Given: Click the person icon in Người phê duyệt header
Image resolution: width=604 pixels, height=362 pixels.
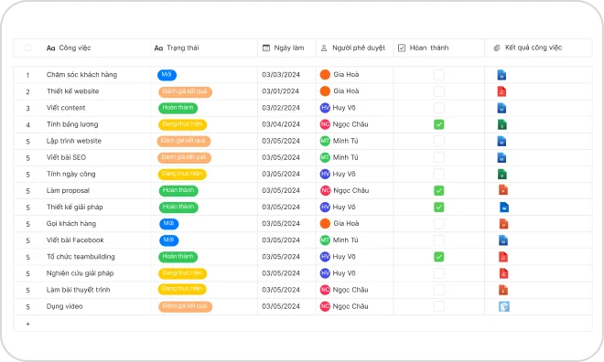Looking at the screenshot, I should click(x=324, y=48).
